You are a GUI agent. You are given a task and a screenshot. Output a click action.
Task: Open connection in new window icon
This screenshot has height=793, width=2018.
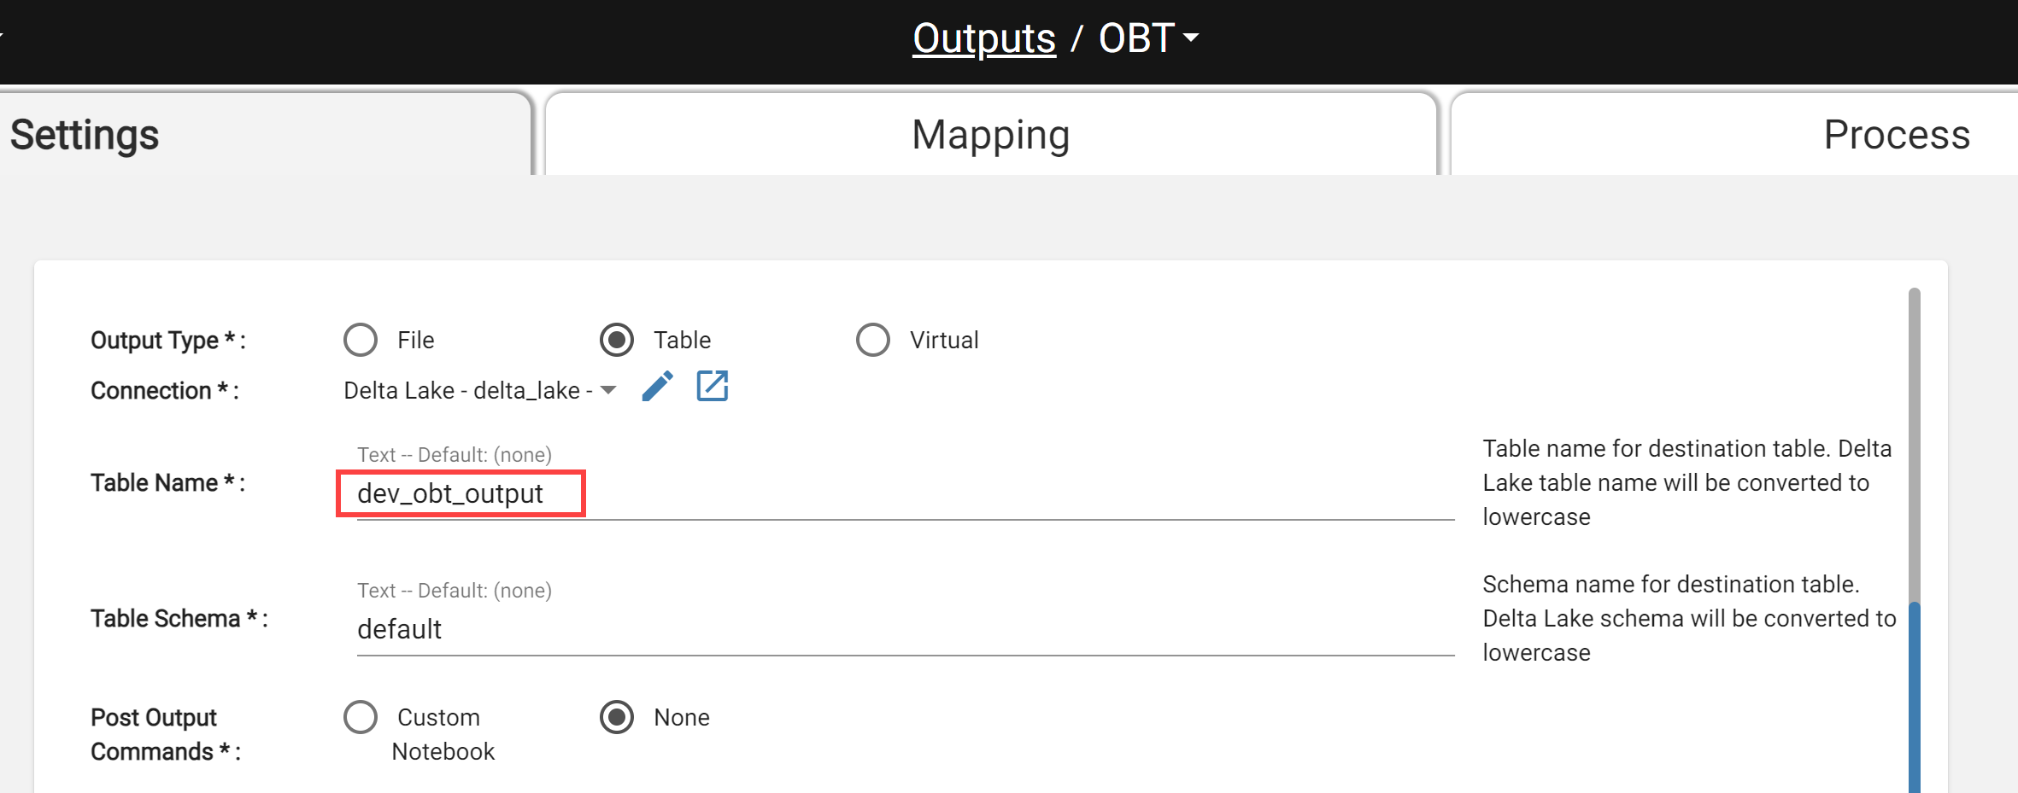pos(712,386)
